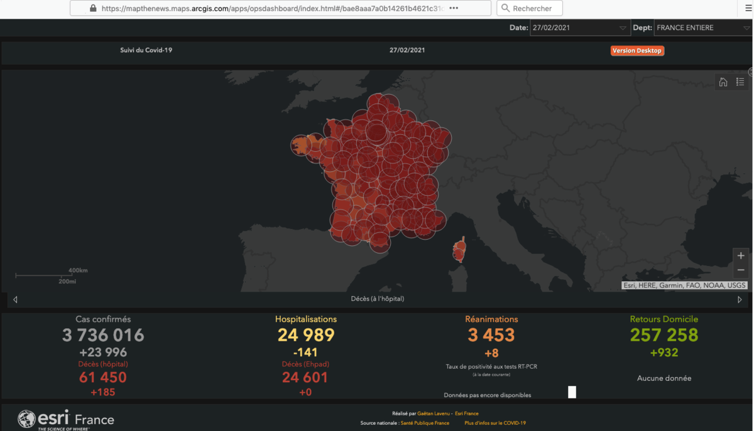Image resolution: width=754 pixels, height=431 pixels.
Task: Click the Esri, HERE, Garmin attribution text
Action: [684, 285]
